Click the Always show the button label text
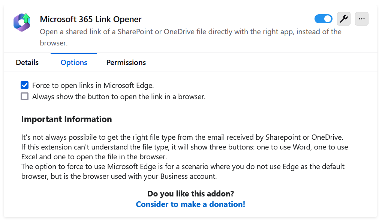382x222 pixels. [119, 97]
